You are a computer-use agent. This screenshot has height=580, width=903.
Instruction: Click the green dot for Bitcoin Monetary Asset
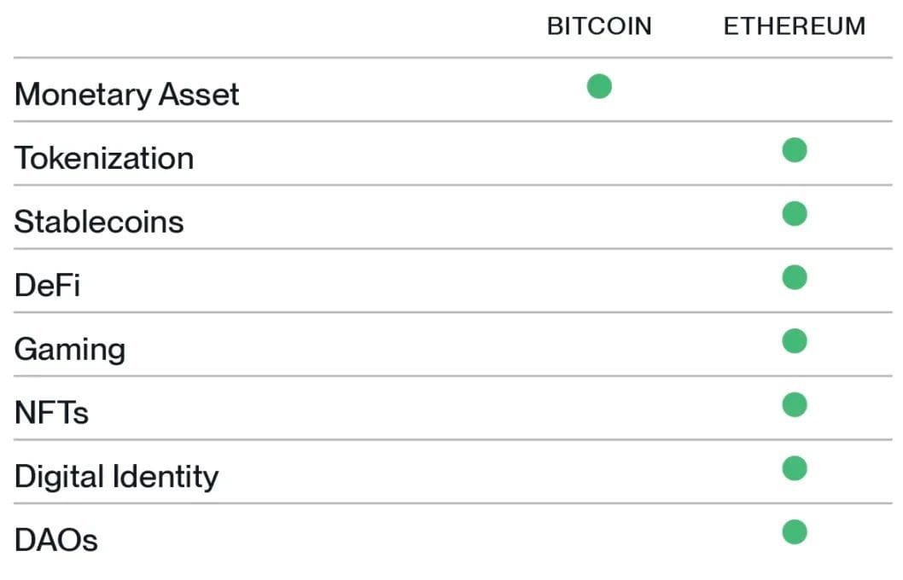599,86
